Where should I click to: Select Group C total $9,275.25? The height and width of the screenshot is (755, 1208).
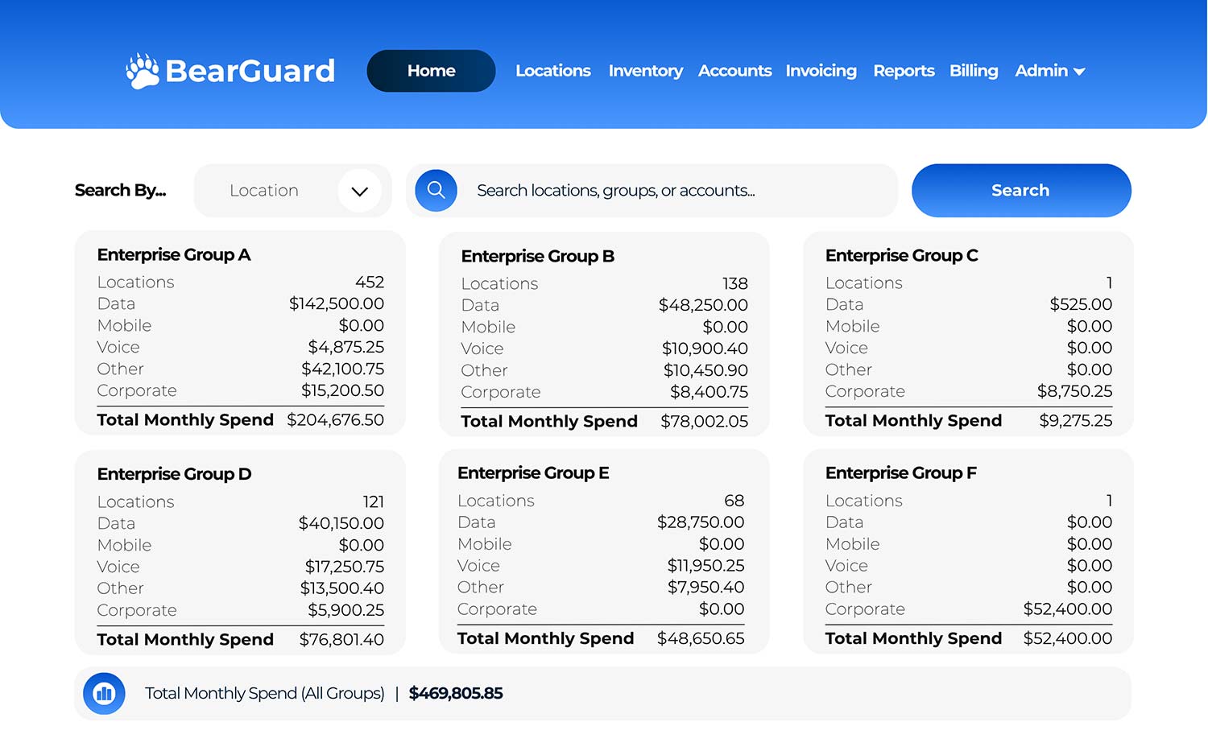(1076, 421)
